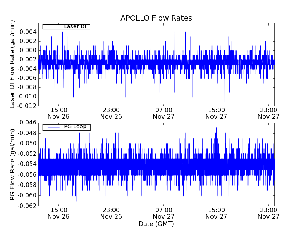Select the 'PG Loop' legend label
The width and height of the screenshot is (305, 229).
click(x=75, y=127)
